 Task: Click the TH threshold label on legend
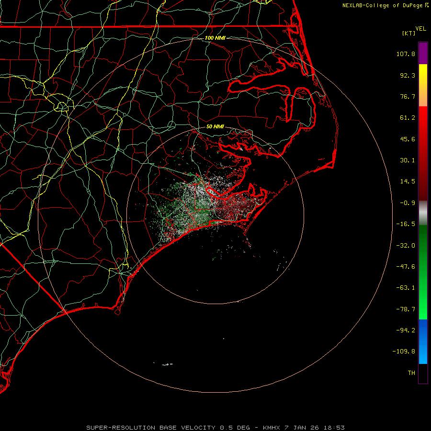tap(411, 373)
